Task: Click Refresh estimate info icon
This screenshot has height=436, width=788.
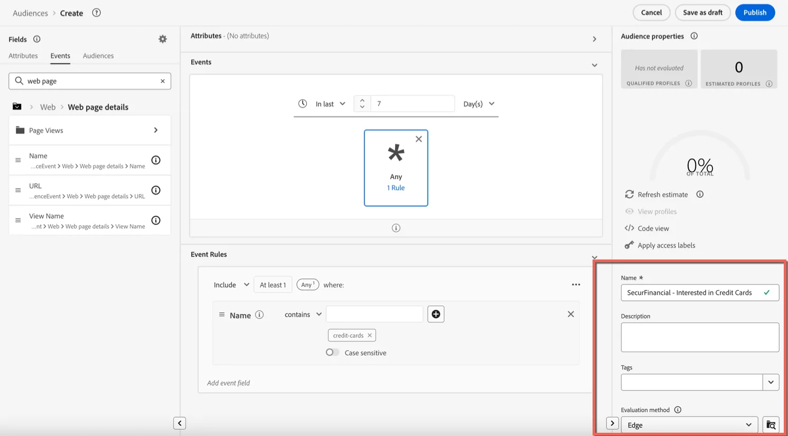Action: 700,194
